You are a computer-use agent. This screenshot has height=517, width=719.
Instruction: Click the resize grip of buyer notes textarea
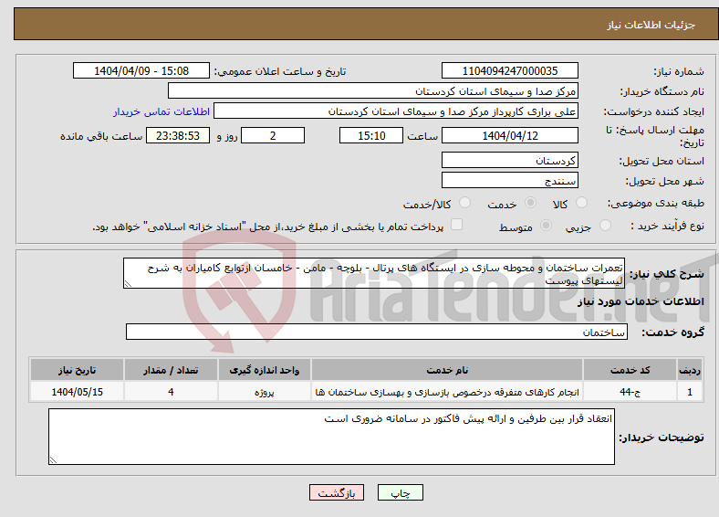pos(53,459)
